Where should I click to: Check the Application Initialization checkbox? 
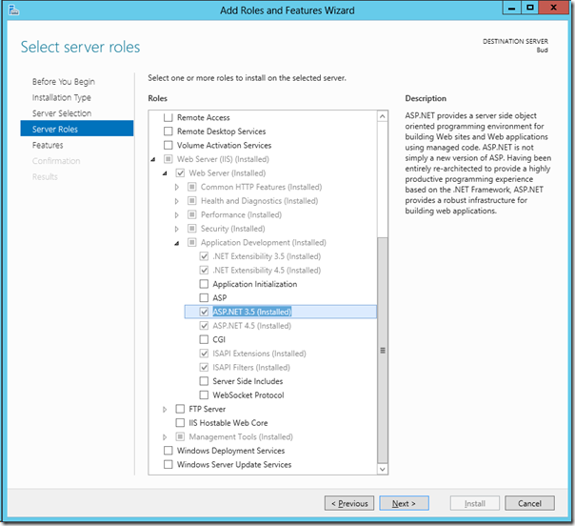204,284
